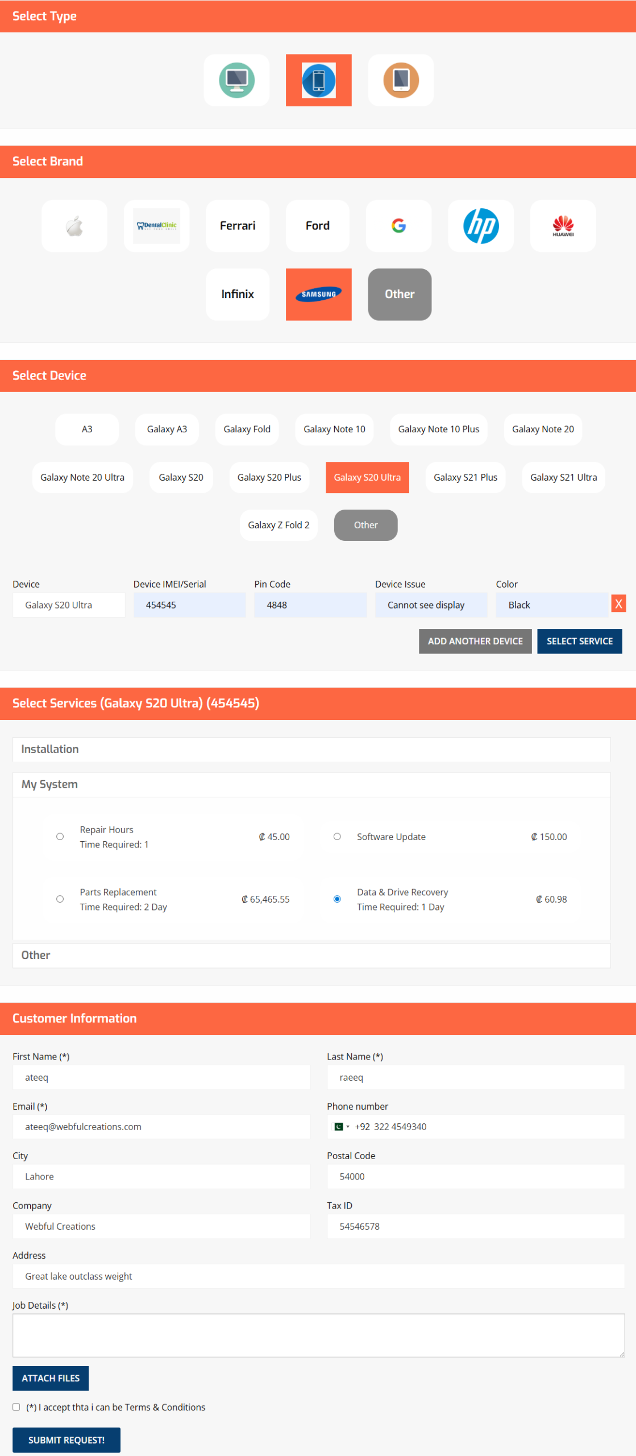Image resolution: width=636 pixels, height=1456 pixels.
Task: Choose the Ferrari brand tile
Action: 238,226
